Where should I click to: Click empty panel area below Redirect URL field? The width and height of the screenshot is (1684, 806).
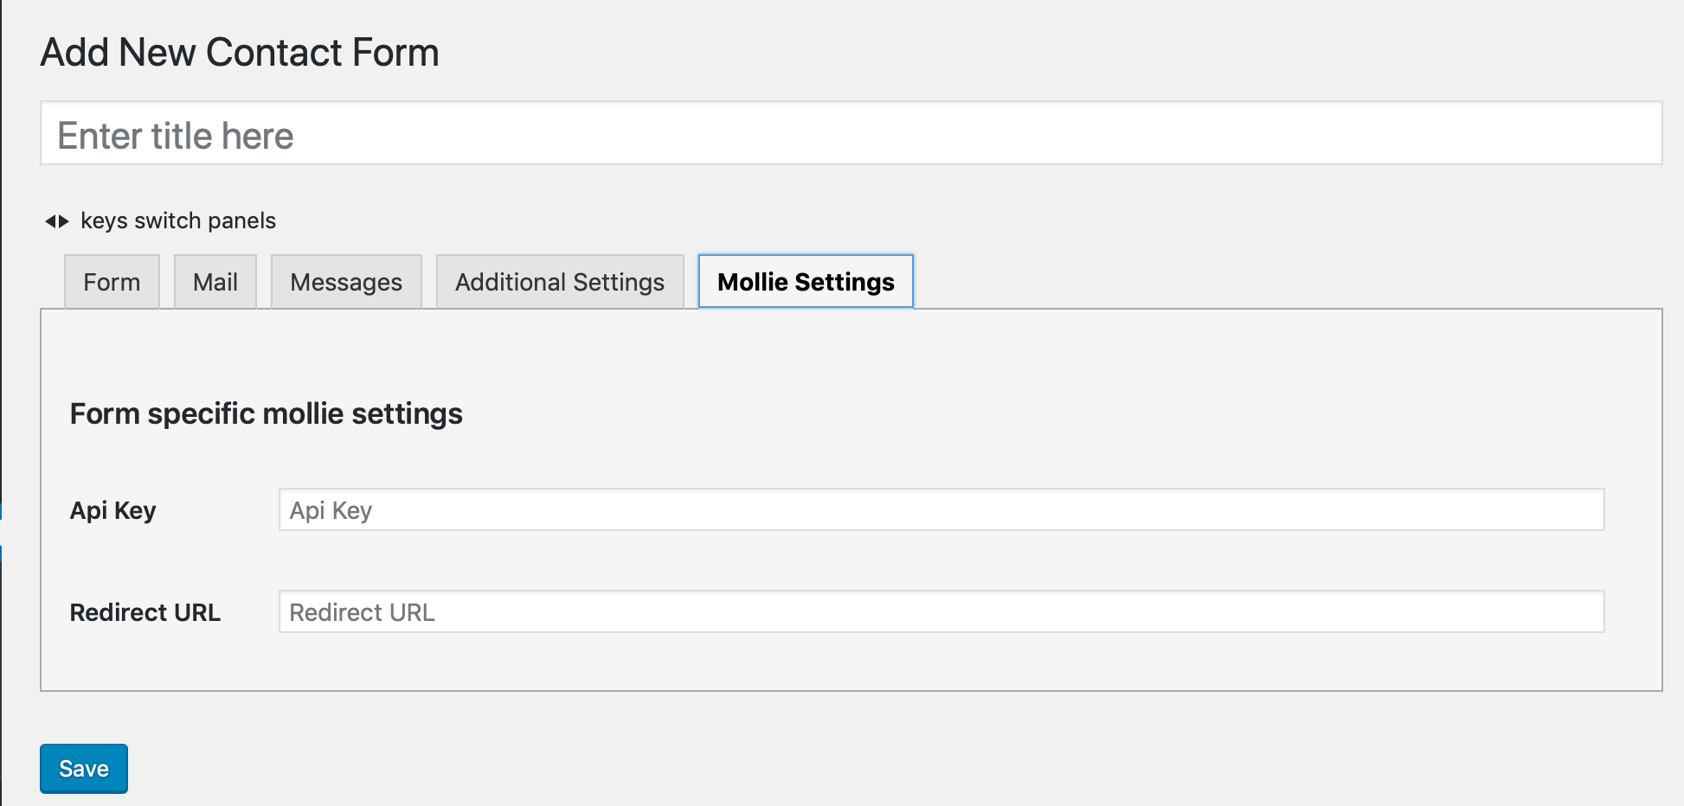click(x=851, y=662)
